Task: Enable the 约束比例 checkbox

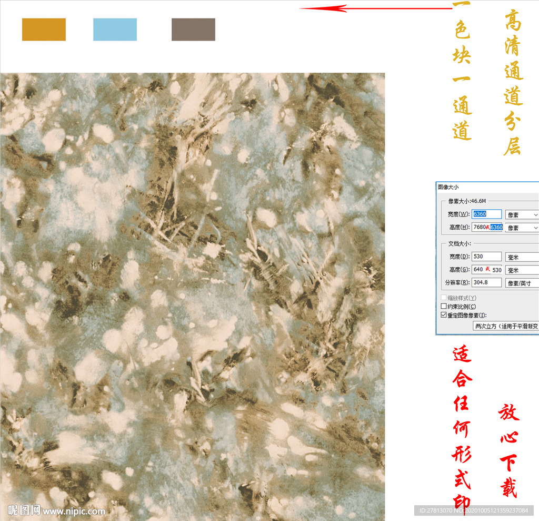Action: (444, 306)
